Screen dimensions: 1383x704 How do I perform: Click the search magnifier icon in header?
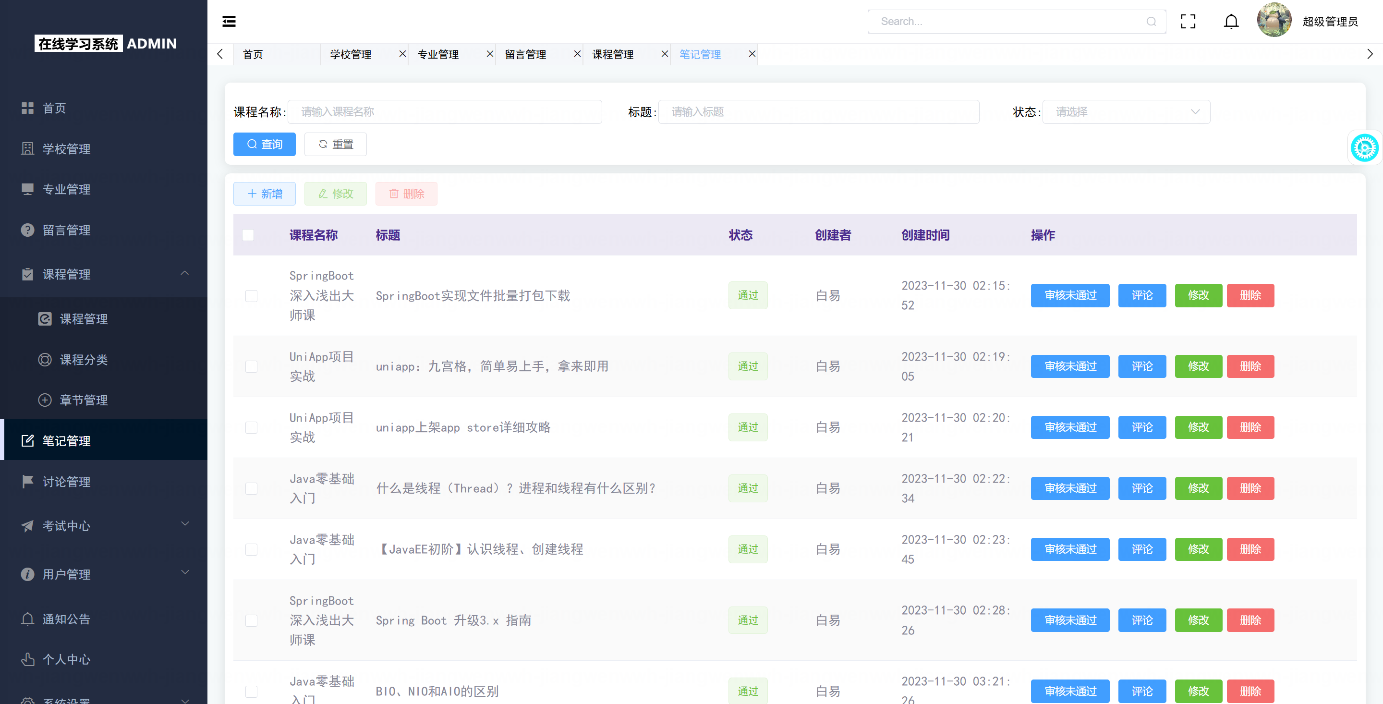pyautogui.click(x=1151, y=22)
